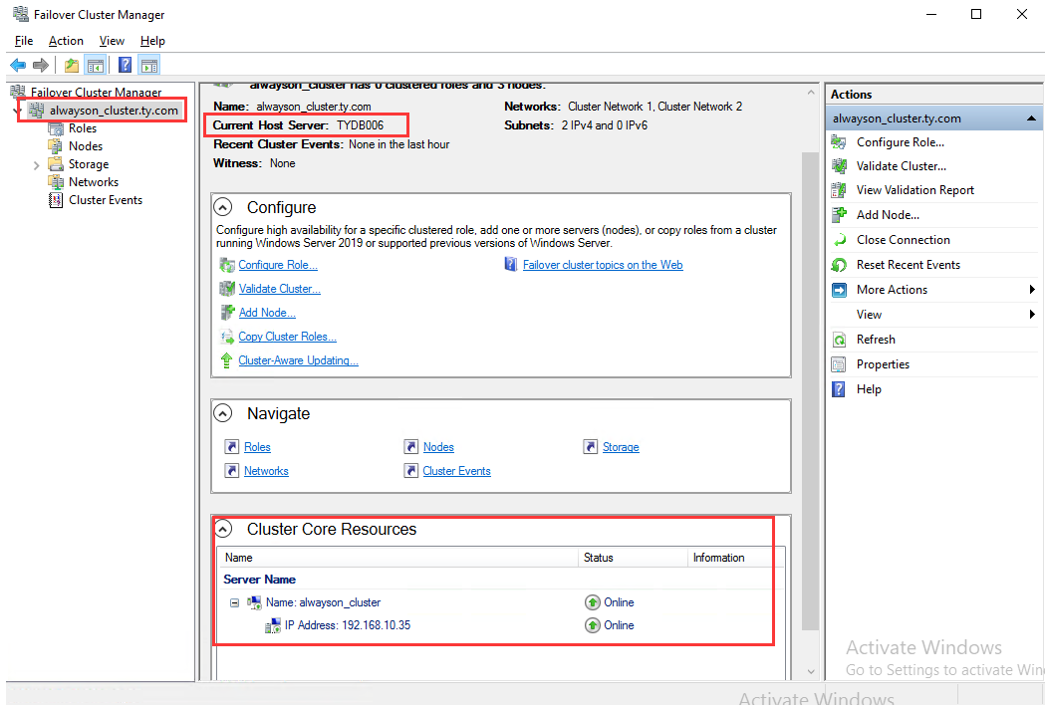
Task: Click the center pane scrollbar down arrow
Action: [811, 671]
